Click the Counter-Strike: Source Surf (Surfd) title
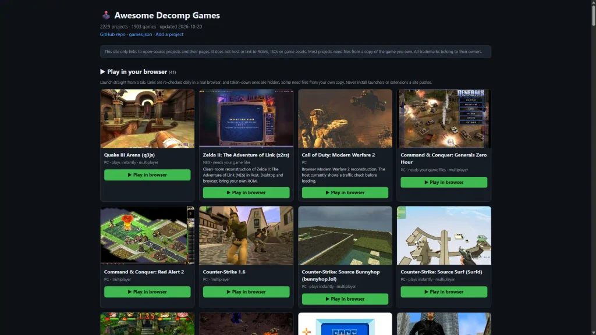This screenshot has height=335, width=596. [x=441, y=272]
